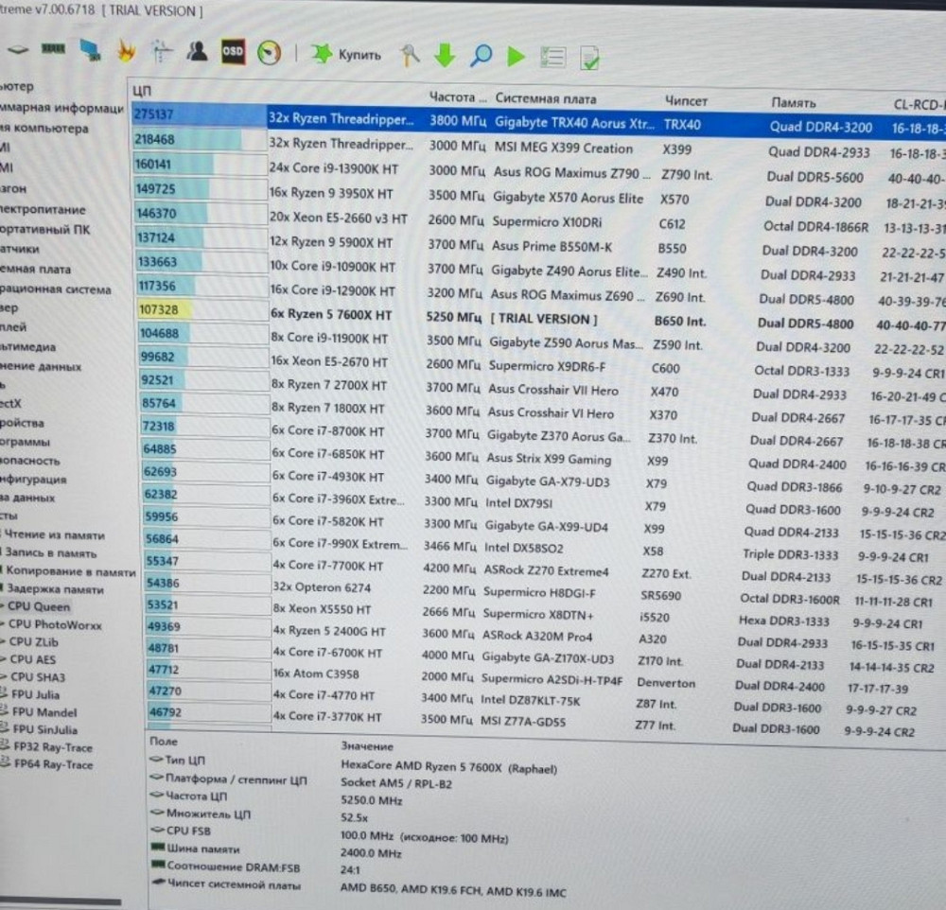Launch the flame stability test icon
Viewport: 946px width, 910px height.
(x=125, y=51)
